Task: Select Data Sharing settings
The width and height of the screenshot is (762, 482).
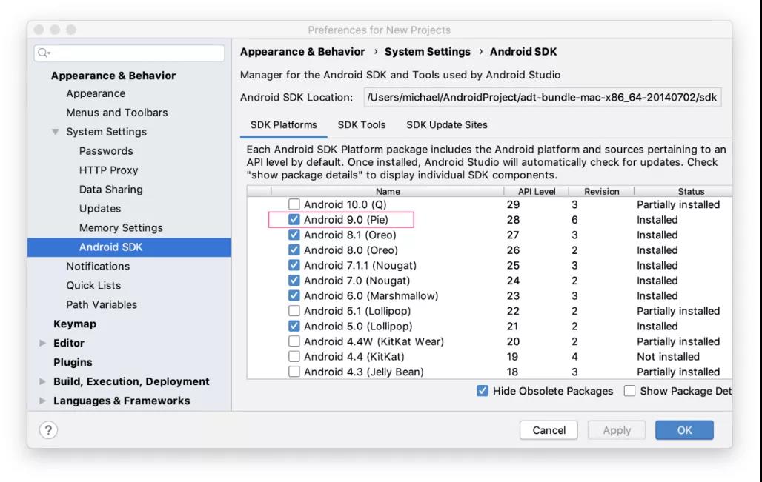Action: [110, 190]
